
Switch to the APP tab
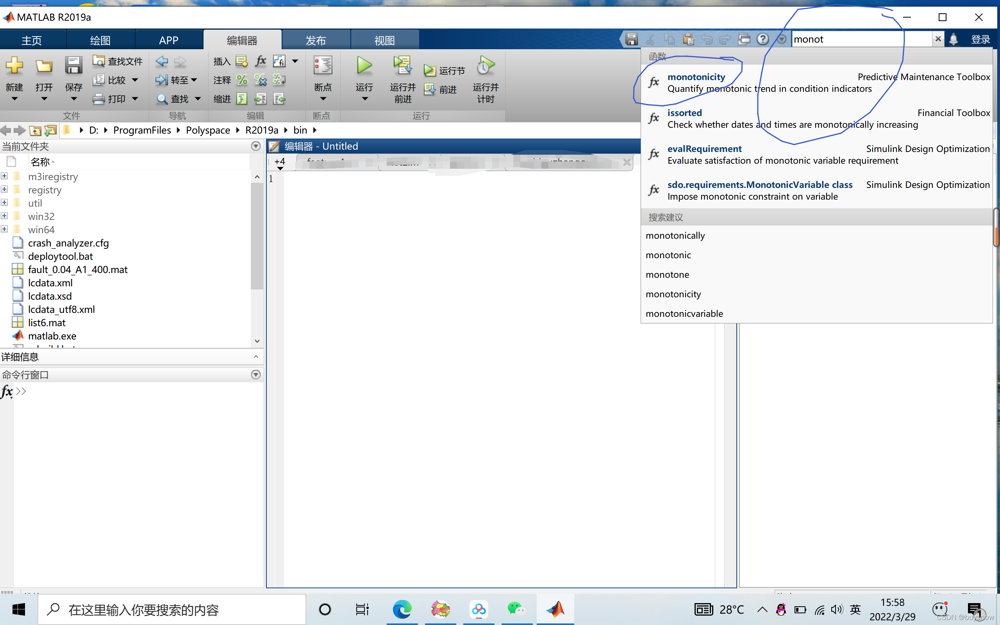click(x=169, y=40)
